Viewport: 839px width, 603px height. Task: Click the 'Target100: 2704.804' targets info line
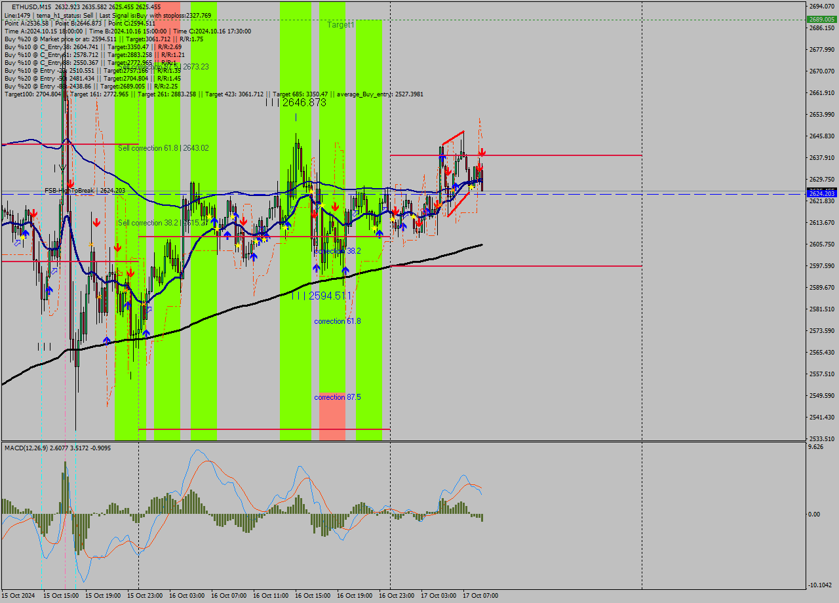tap(214, 94)
